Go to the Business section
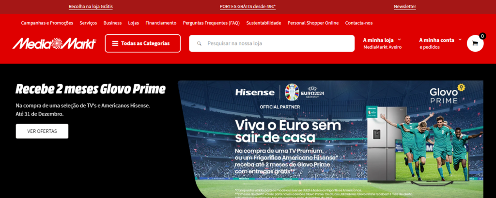Screen dimensions: 496x198 [x=112, y=23]
